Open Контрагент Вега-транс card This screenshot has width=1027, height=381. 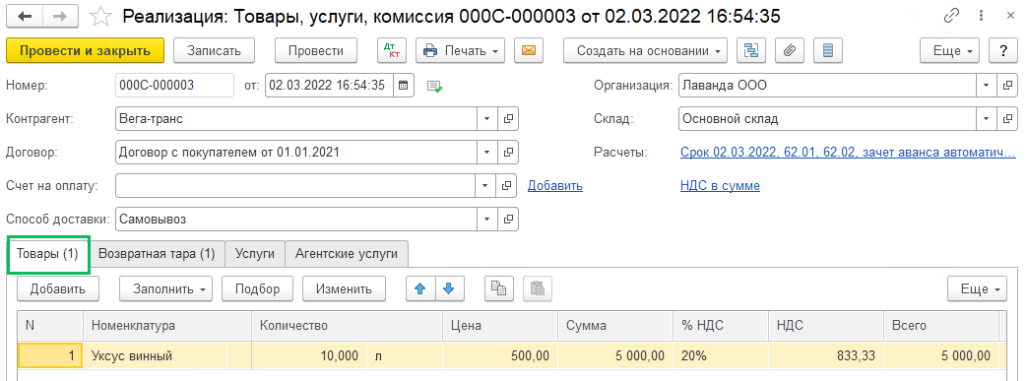pos(508,118)
